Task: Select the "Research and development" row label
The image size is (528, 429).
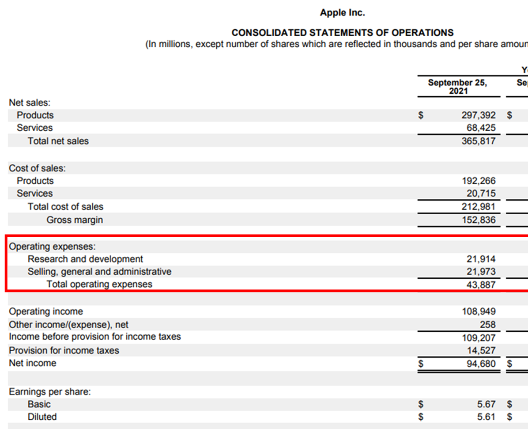Action: tap(85, 259)
